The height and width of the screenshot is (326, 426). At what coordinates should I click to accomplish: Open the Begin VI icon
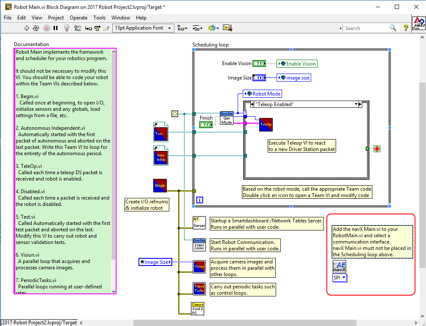(x=160, y=185)
